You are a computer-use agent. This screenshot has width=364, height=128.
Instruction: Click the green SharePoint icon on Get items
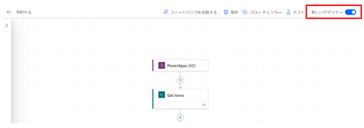tap(161, 95)
